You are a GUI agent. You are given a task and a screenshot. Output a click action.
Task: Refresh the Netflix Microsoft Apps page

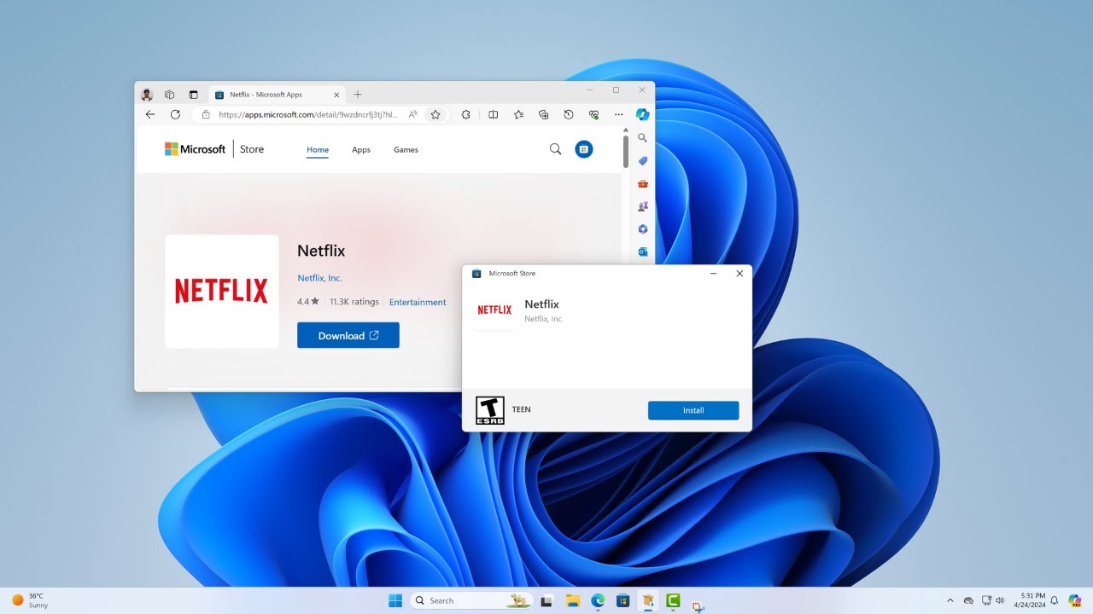coord(175,114)
